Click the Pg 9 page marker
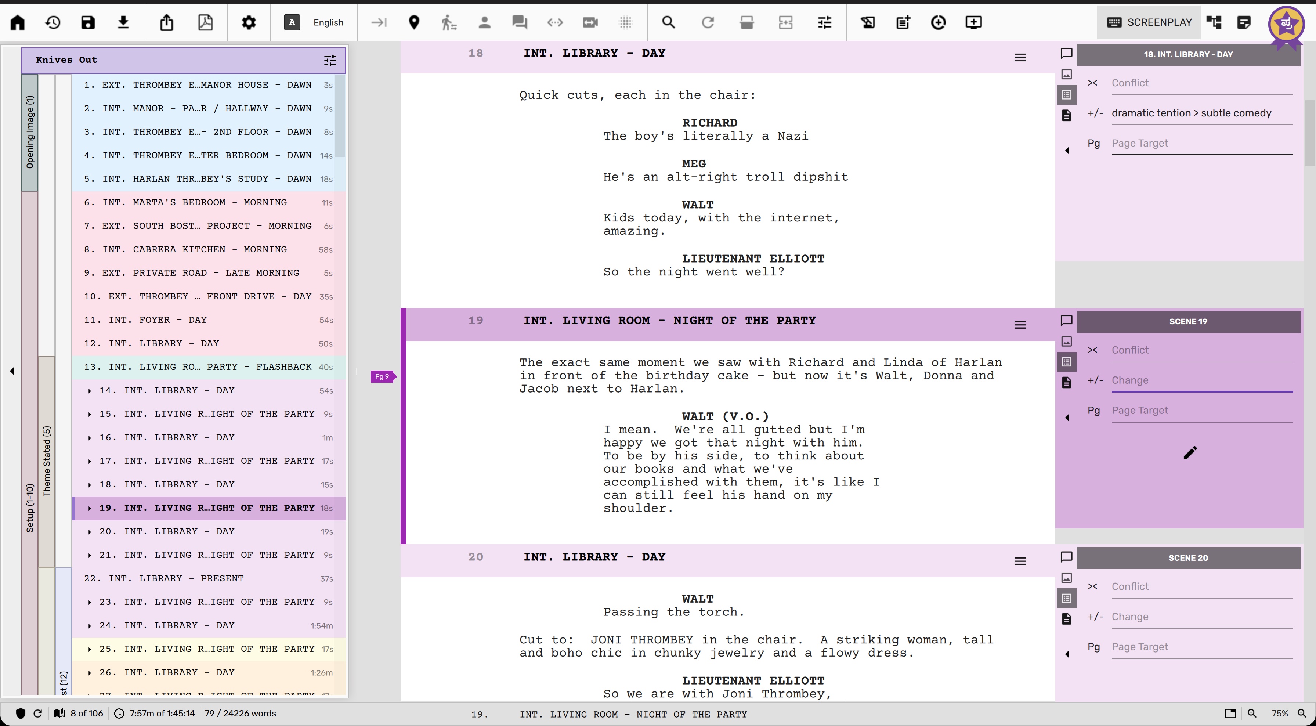Screen dimensions: 1316x726 (382, 376)
